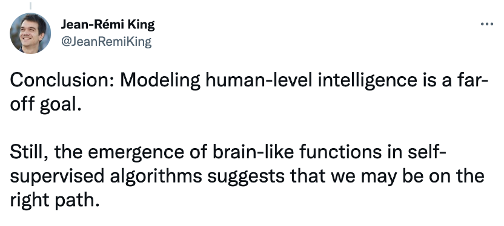Open Jean-Rémi King's profile photo avatar

(x=30, y=33)
